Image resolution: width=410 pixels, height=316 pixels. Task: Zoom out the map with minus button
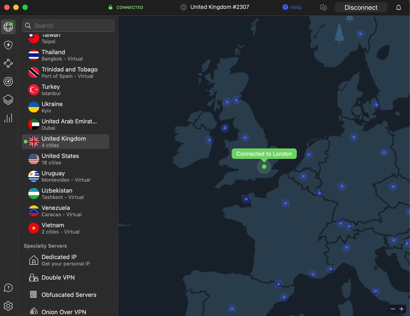click(393, 309)
